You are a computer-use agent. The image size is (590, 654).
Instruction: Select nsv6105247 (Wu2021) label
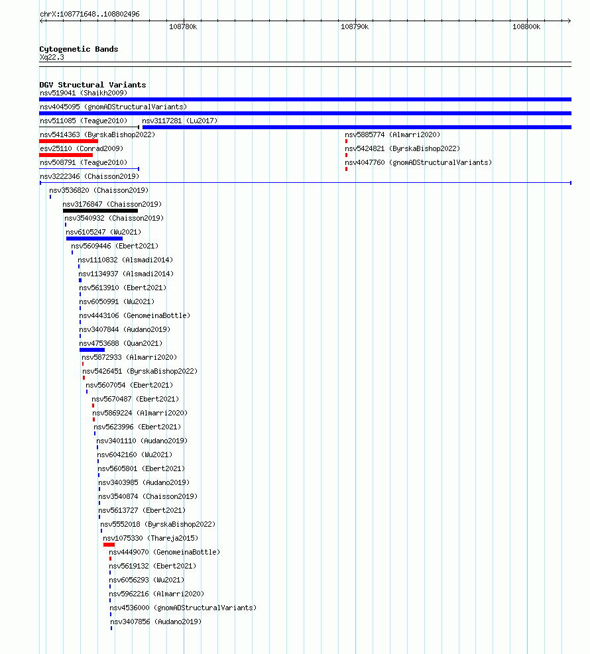coord(103,232)
